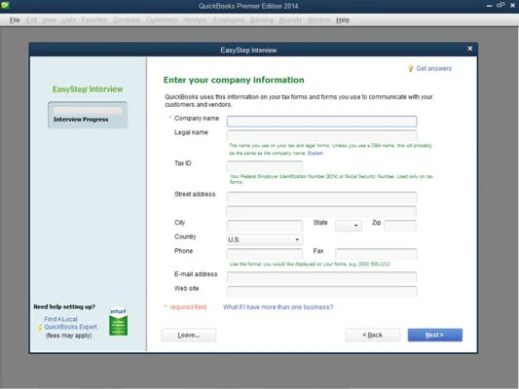The height and width of the screenshot is (389, 519).
Task: Focus the second Street address line
Action: [x=321, y=211]
